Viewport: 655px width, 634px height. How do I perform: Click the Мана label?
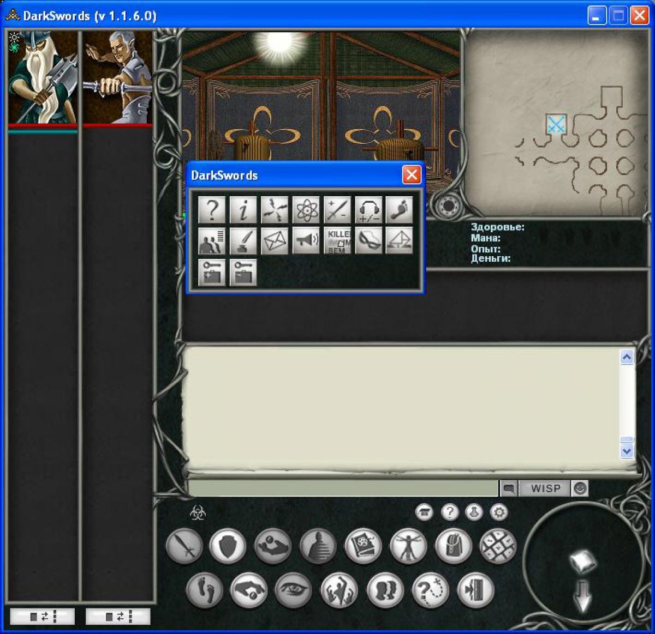485,238
